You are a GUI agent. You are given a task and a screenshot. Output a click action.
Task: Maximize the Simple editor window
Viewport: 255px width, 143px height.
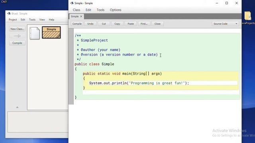click(x=227, y=3)
